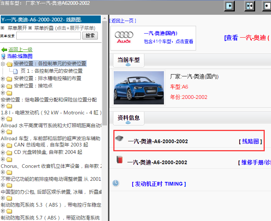The width and height of the screenshot is (271, 221).
Task: Click folder icon of CD 光盘转换盒
Action: tap(9, 153)
